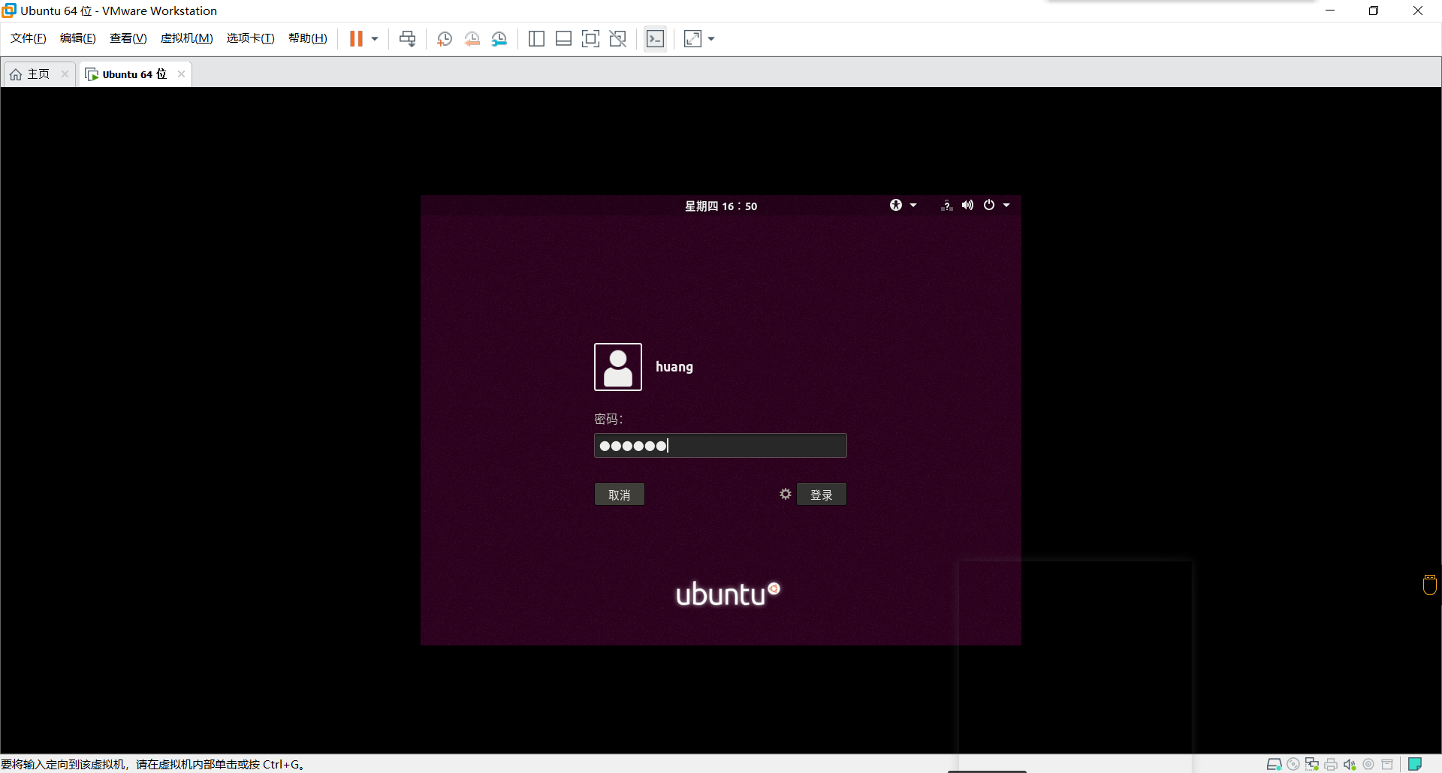
Task: Click the hard disk device status icon
Action: (x=1275, y=765)
